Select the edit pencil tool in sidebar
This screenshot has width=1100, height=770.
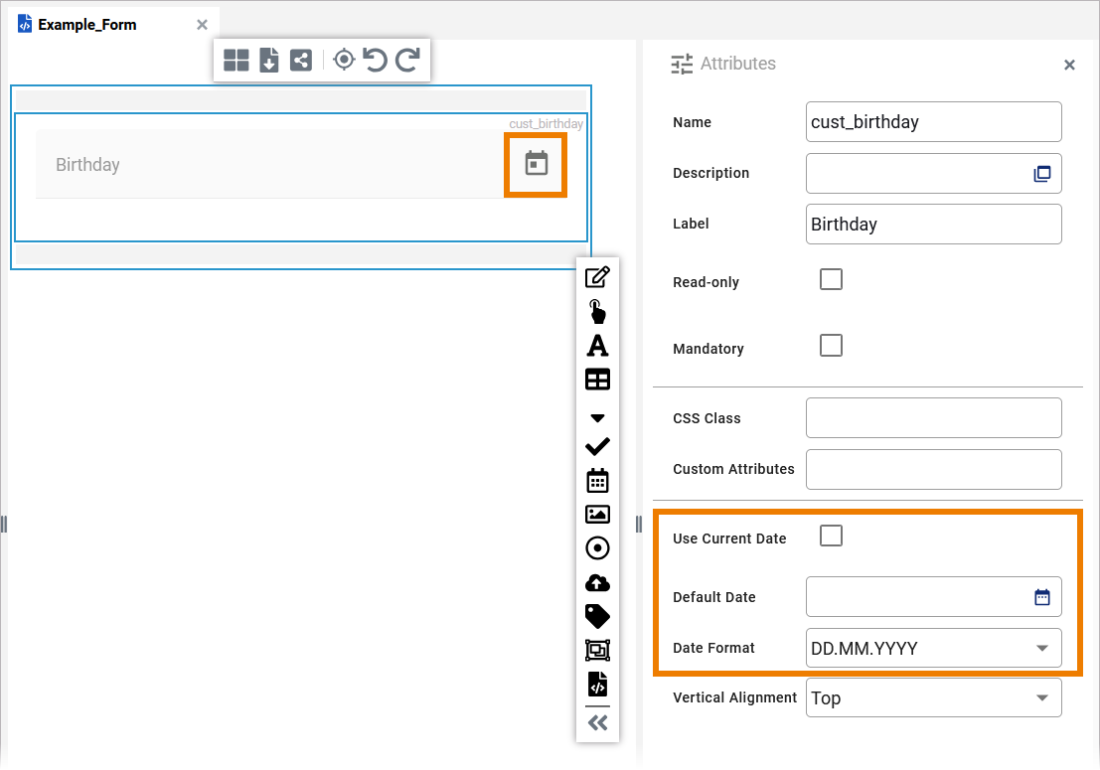click(598, 277)
